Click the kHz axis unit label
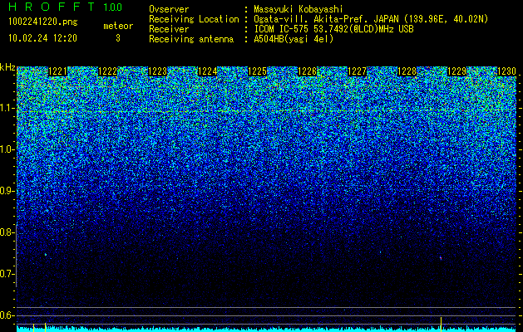This screenshot has height=332, width=523. click(x=7, y=67)
